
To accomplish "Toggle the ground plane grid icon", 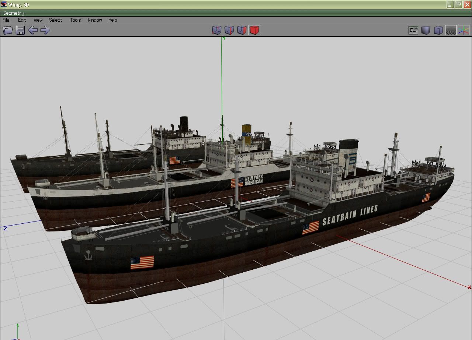I will click(x=451, y=30).
